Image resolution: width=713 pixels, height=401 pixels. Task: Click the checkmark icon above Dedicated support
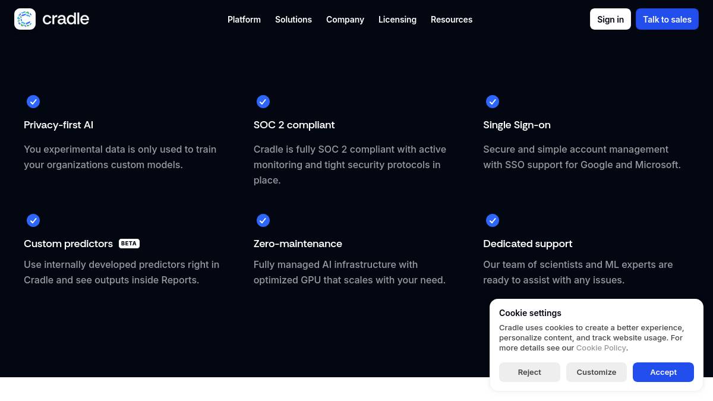[493, 220]
